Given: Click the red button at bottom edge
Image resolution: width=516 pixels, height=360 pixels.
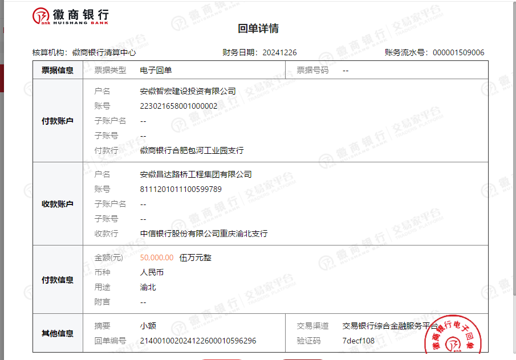Looking at the screenshot, I should (x=221, y=358).
